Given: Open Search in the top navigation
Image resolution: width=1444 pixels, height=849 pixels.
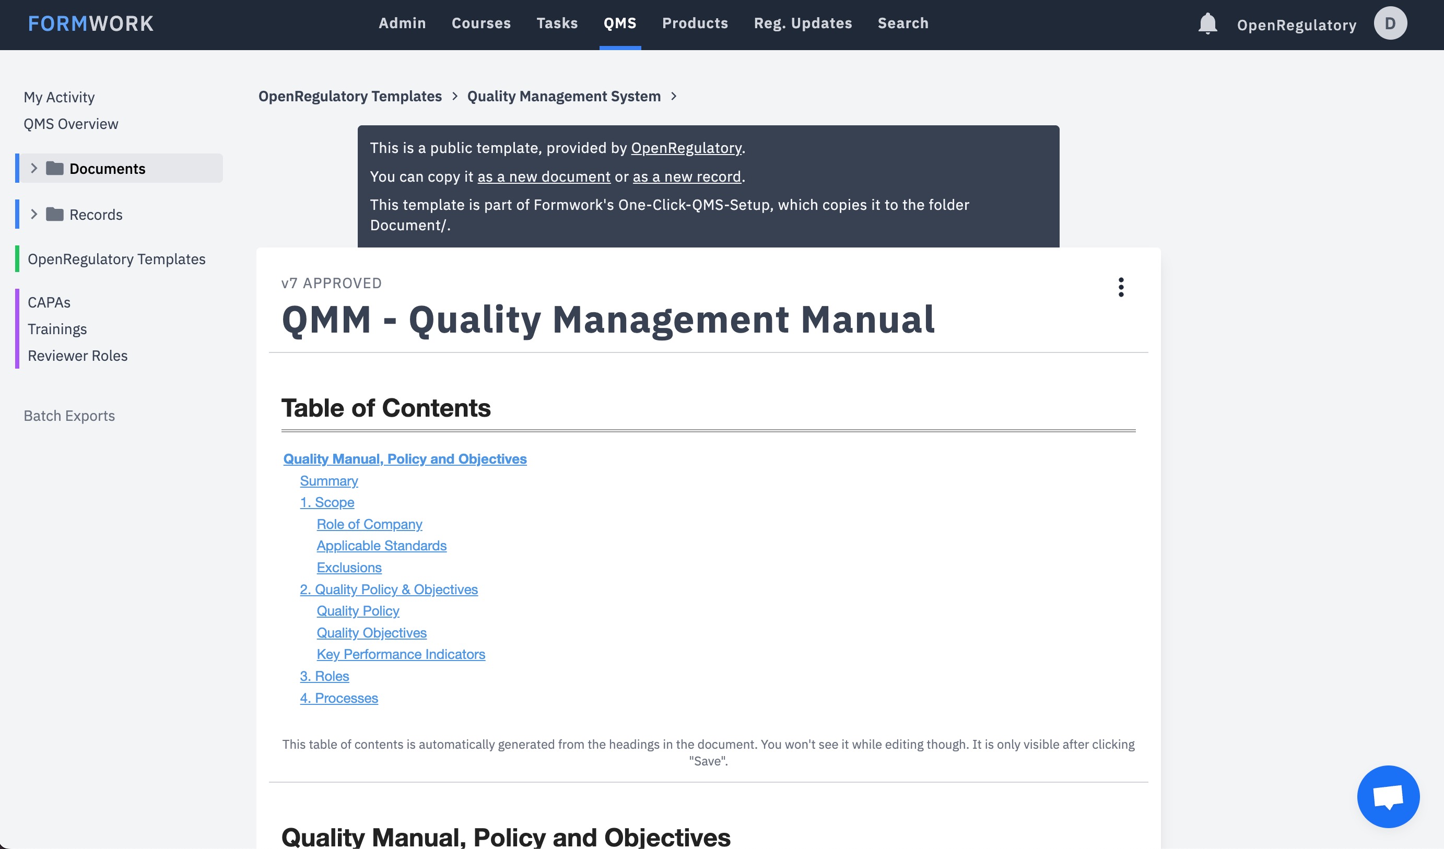Looking at the screenshot, I should (903, 23).
